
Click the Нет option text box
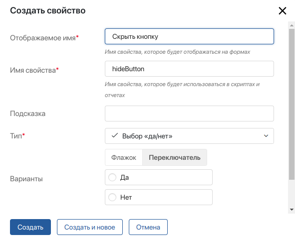click(x=159, y=197)
